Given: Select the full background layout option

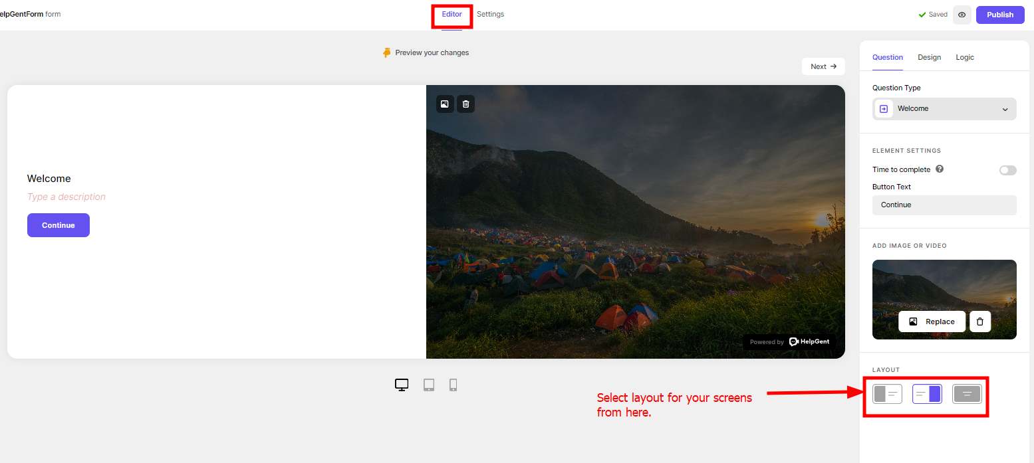Looking at the screenshot, I should [x=967, y=394].
